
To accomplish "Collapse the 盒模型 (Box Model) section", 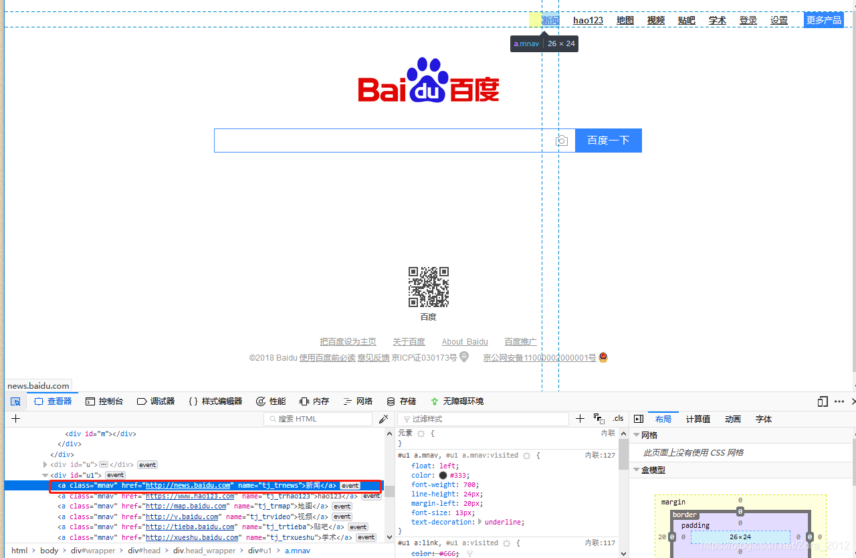I will click(x=637, y=470).
